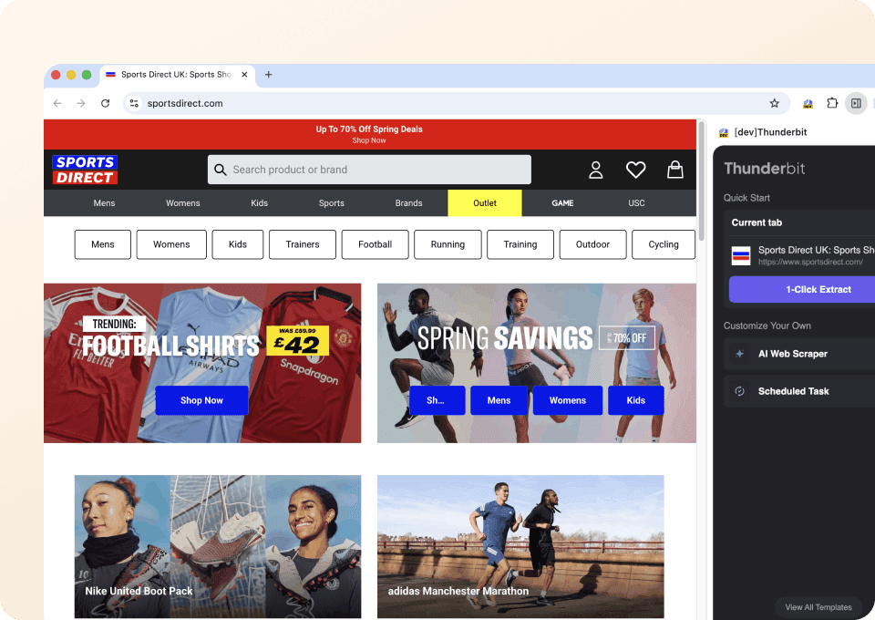Reload the page
Image resolution: width=875 pixels, height=620 pixels.
[105, 103]
